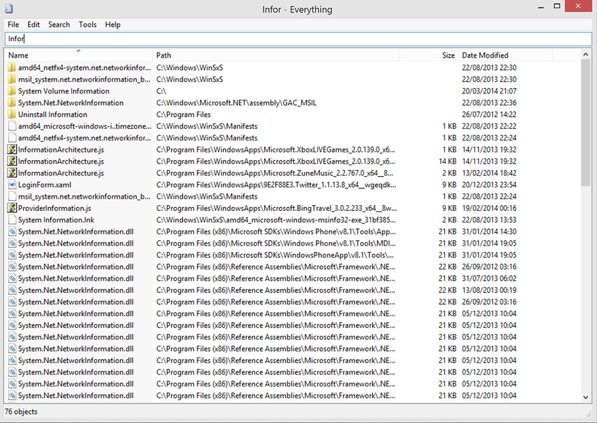Open the Search menu
597x423 pixels.
point(59,24)
